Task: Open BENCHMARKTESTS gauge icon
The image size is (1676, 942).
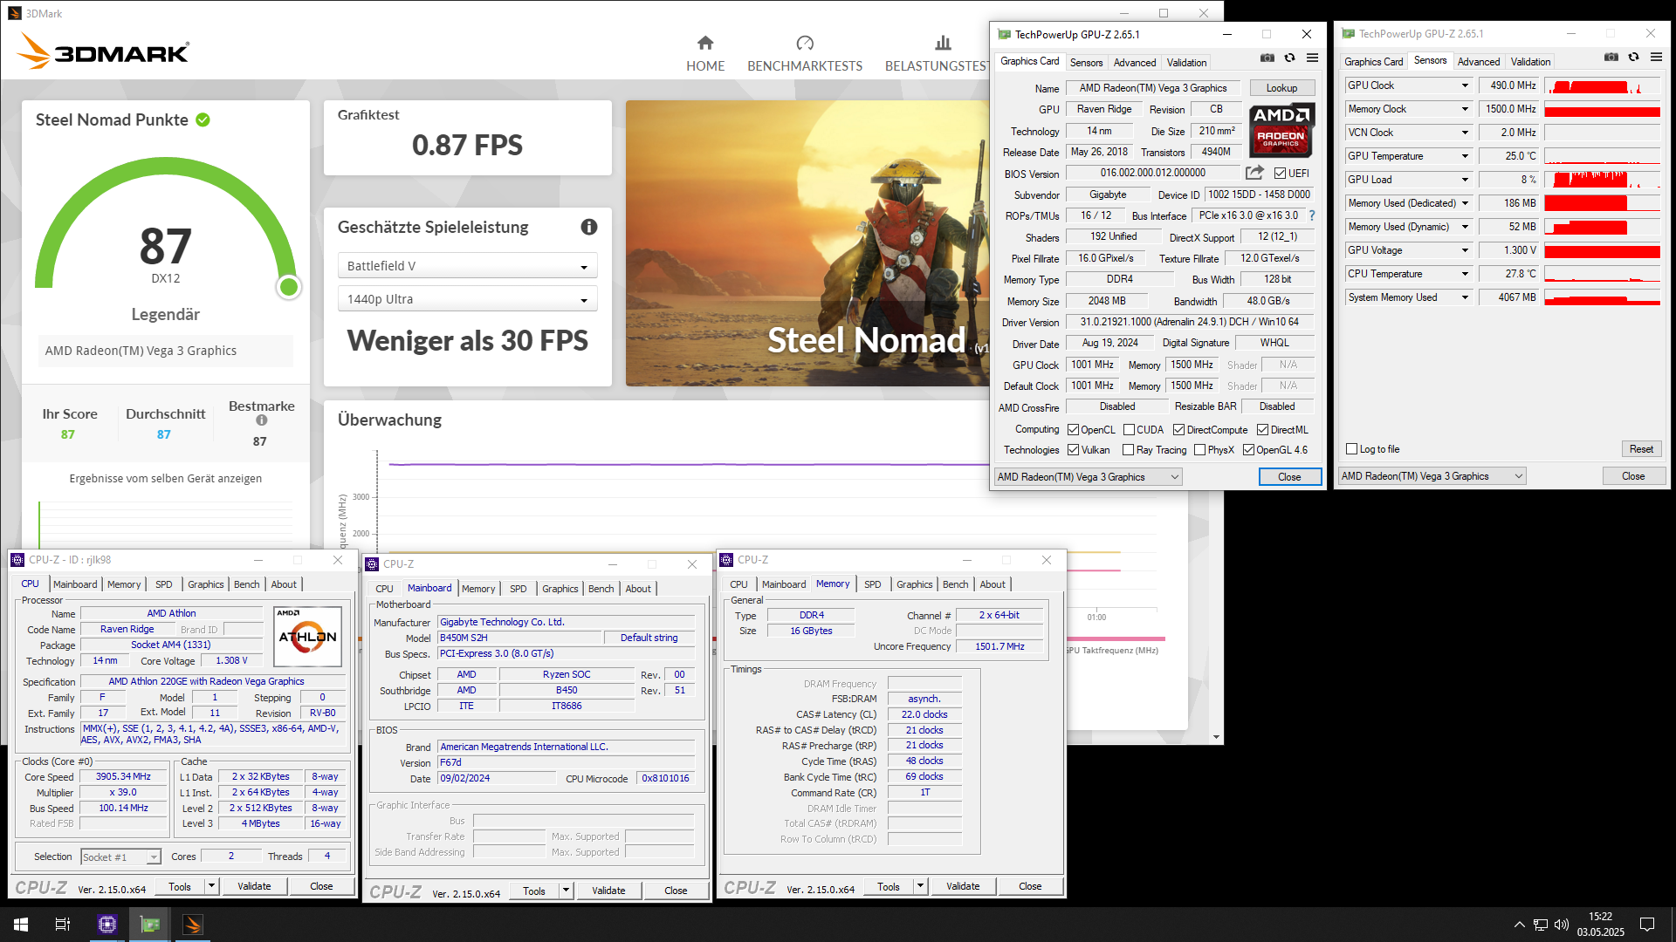Action: (805, 43)
